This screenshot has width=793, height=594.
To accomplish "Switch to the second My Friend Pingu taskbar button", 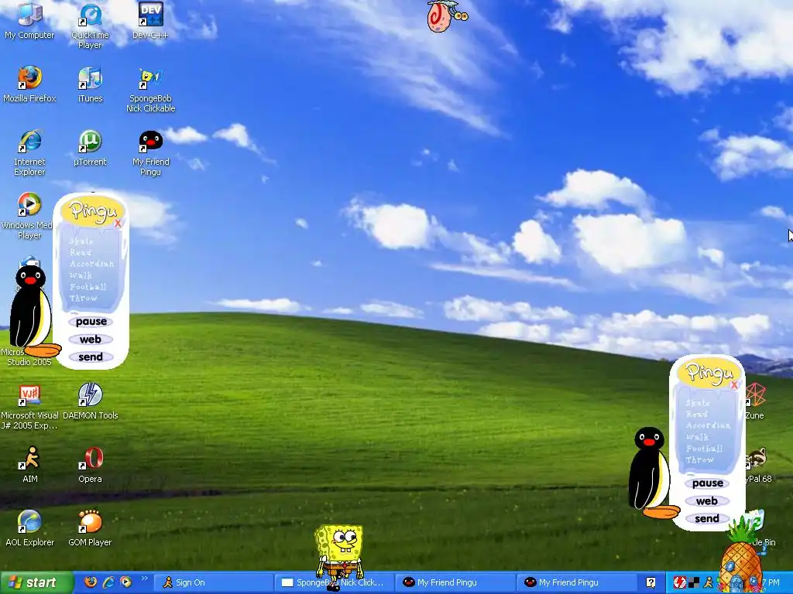I will (x=576, y=582).
